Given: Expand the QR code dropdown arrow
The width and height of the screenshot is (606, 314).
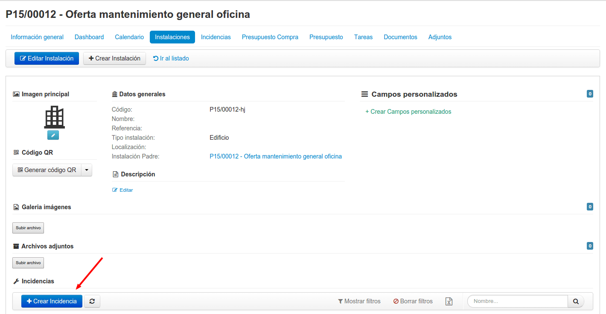Looking at the screenshot, I should [x=87, y=170].
